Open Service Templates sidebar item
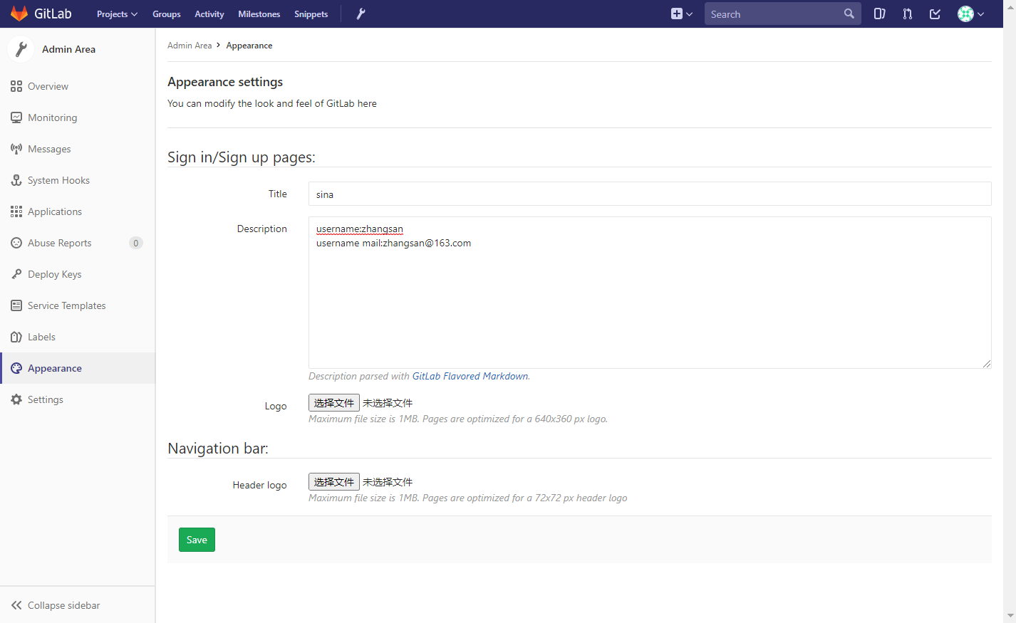 click(78, 305)
